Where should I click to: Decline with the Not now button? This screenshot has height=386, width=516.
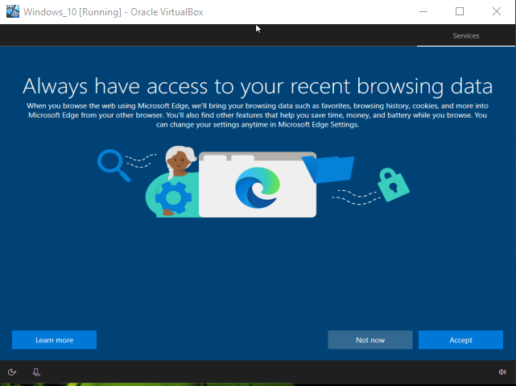(x=369, y=340)
